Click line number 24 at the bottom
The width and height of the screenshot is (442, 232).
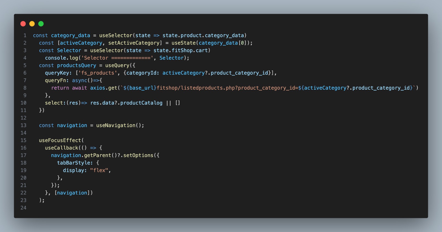click(x=23, y=208)
